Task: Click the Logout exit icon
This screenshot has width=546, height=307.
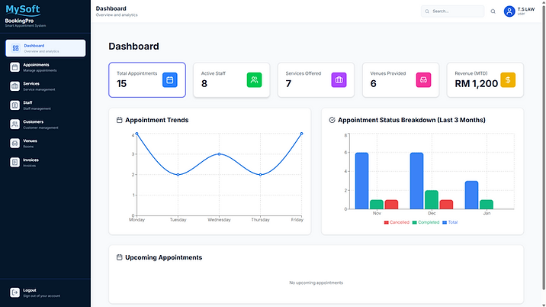Action: (14, 292)
